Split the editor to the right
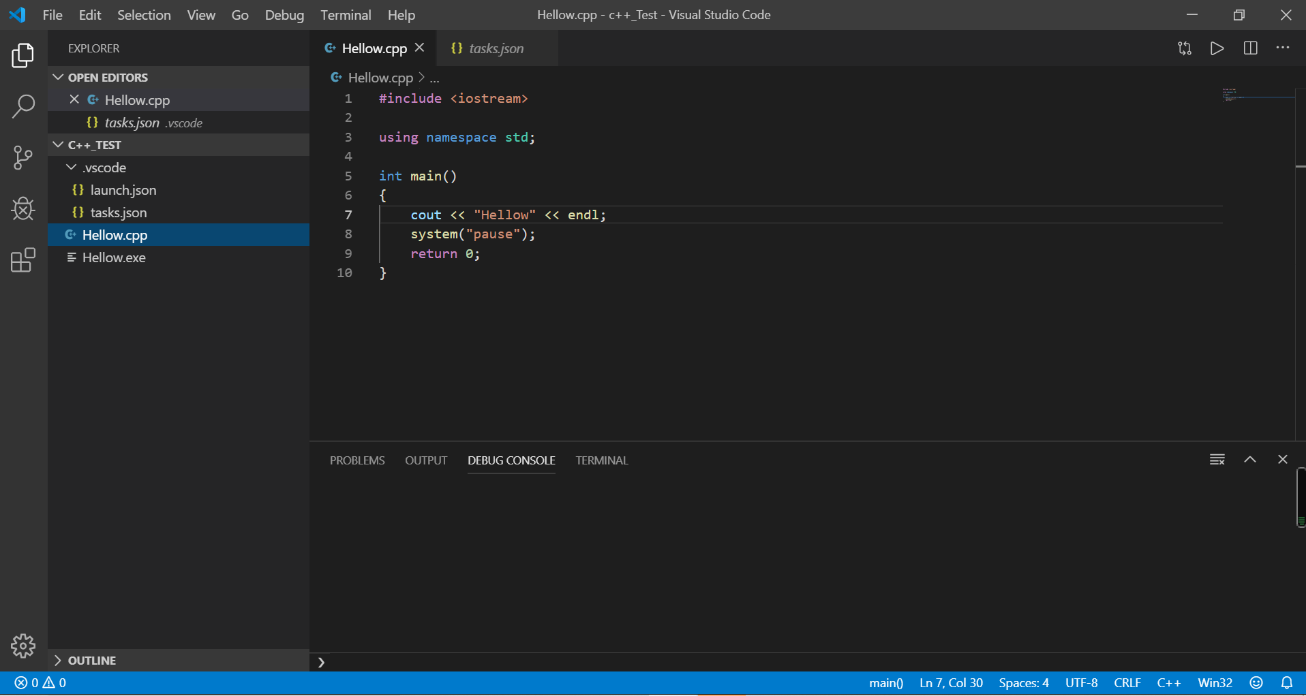Screen dimensions: 1306x696 [x=1250, y=48]
